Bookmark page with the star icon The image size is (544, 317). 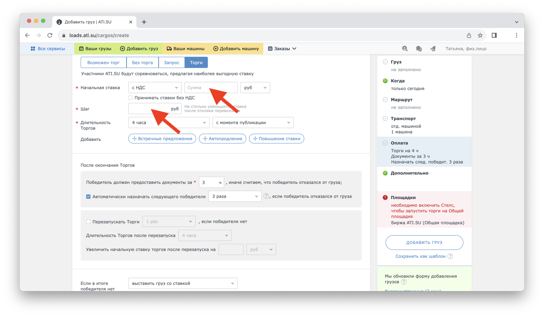coord(480,35)
